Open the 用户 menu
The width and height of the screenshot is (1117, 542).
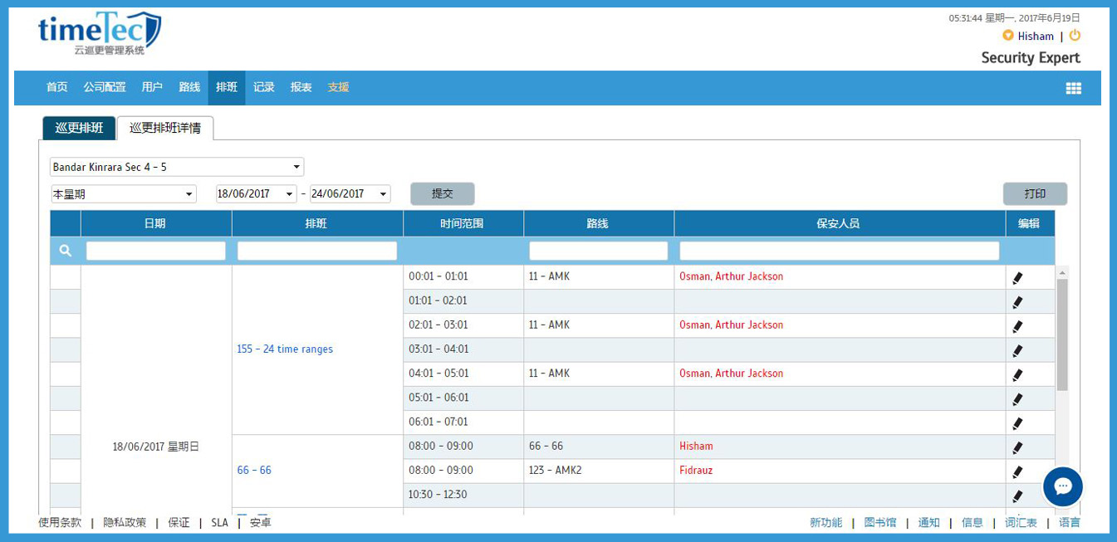(x=152, y=87)
